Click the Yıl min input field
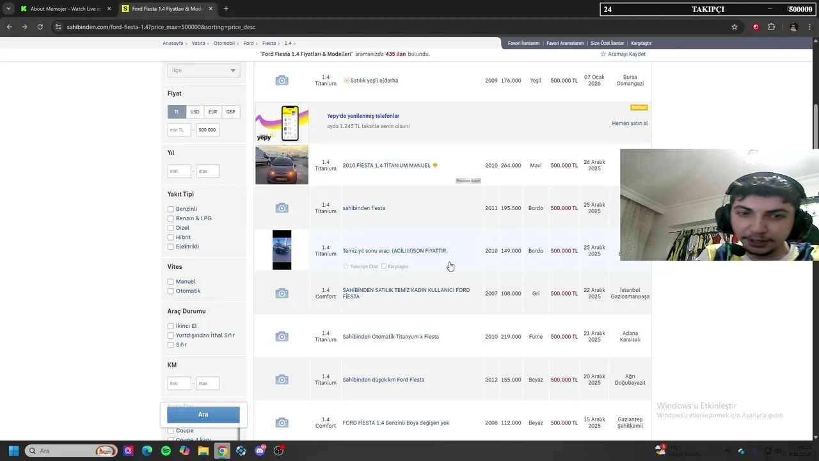This screenshot has height=461, width=819. pos(179,172)
